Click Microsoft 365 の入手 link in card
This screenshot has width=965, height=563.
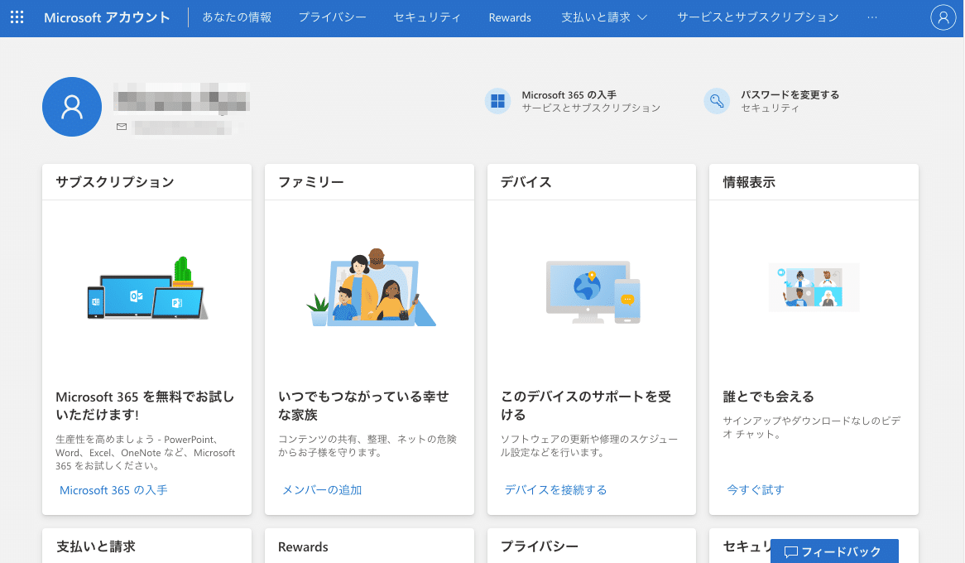pos(113,490)
